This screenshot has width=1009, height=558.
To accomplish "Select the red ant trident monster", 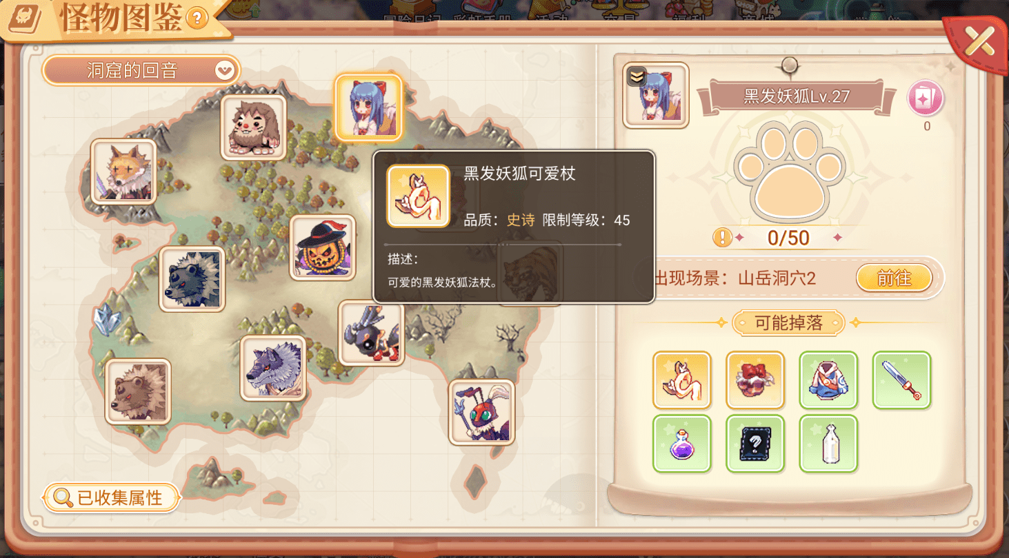I will click(481, 412).
